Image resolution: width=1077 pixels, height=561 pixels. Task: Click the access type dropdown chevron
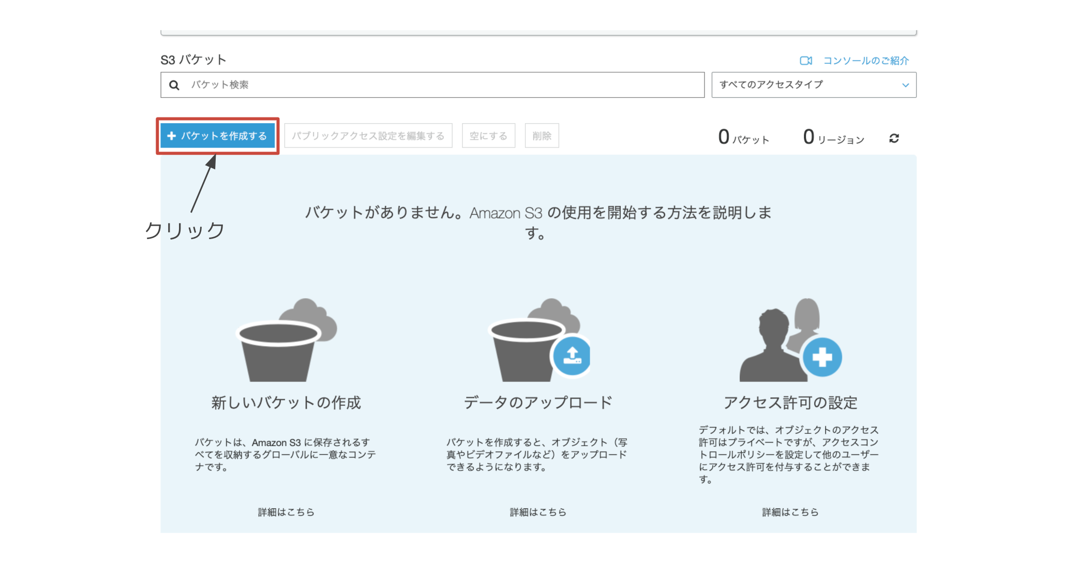(x=905, y=85)
